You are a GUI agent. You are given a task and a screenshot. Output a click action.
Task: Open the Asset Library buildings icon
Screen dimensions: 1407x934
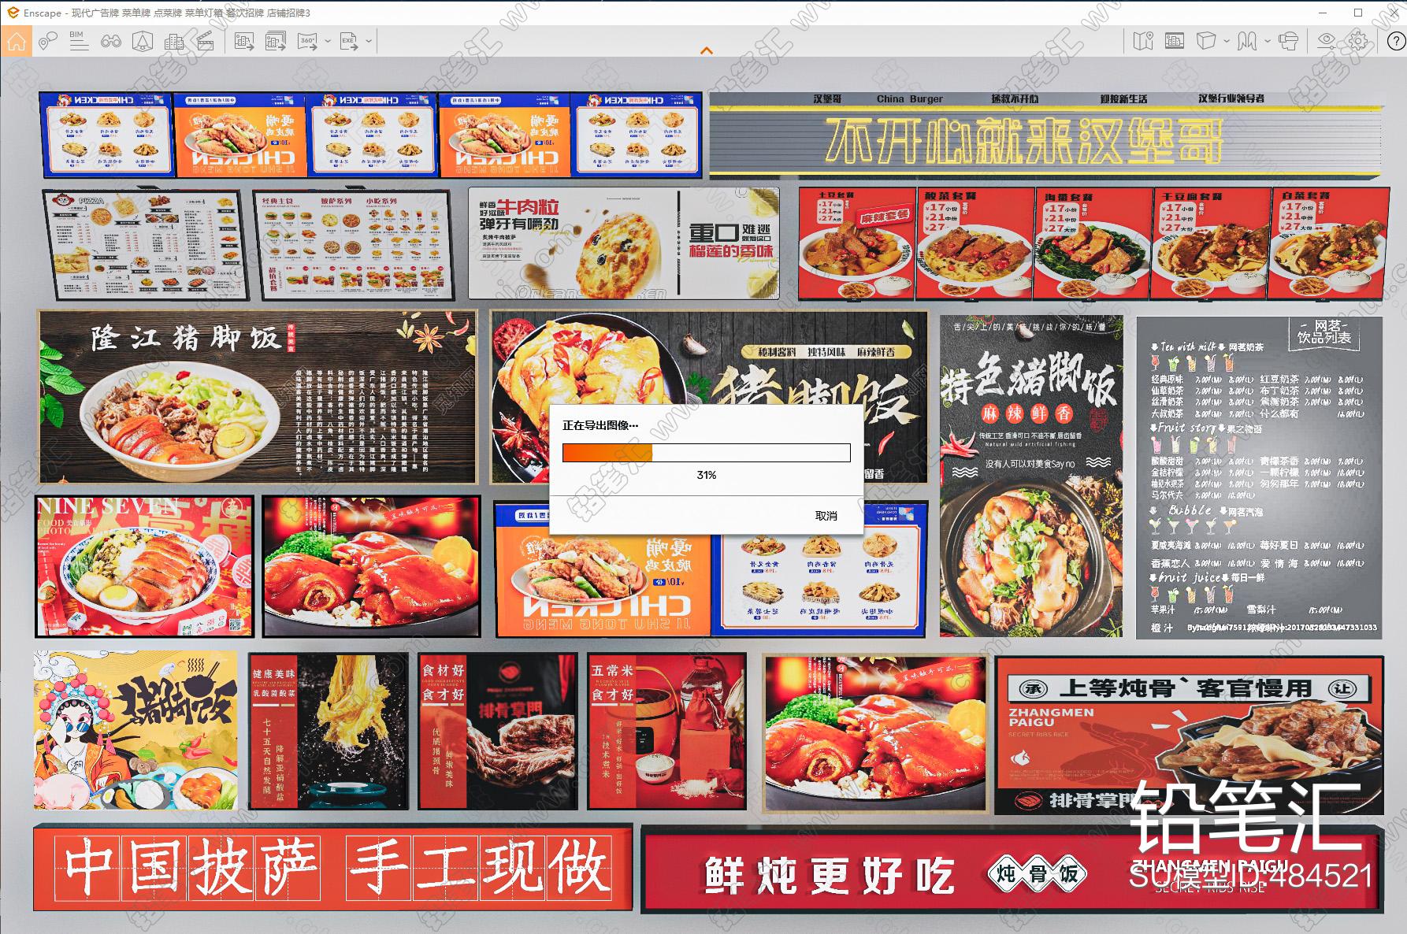point(173,41)
